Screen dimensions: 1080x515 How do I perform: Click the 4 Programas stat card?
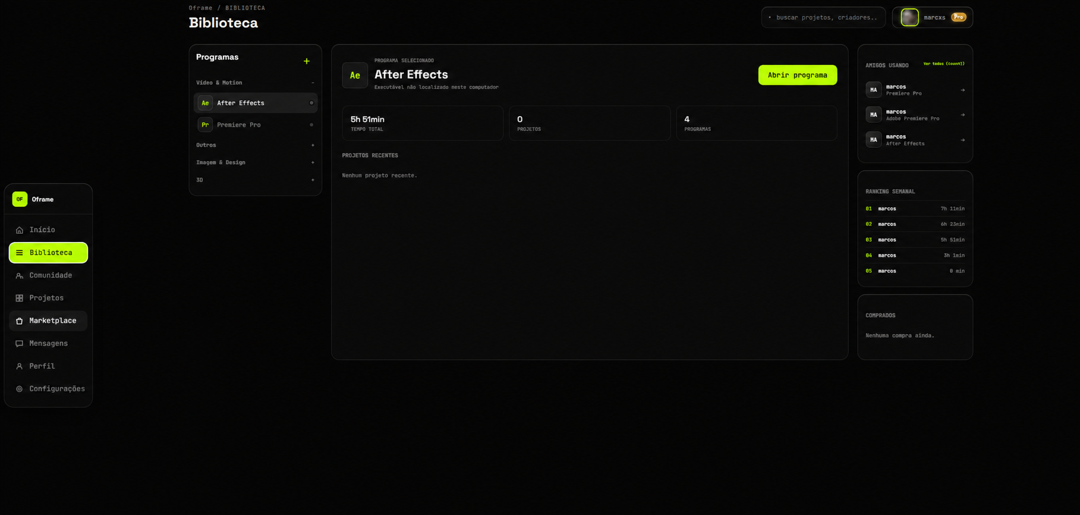757,123
